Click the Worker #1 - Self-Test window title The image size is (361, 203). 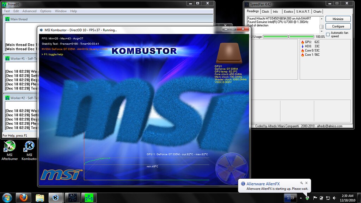pyautogui.click(x=24, y=59)
